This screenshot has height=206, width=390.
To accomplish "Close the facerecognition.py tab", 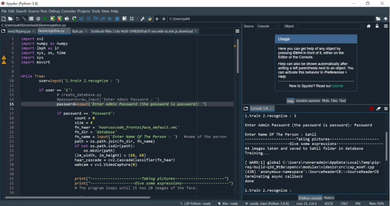I will [x=67, y=31].
